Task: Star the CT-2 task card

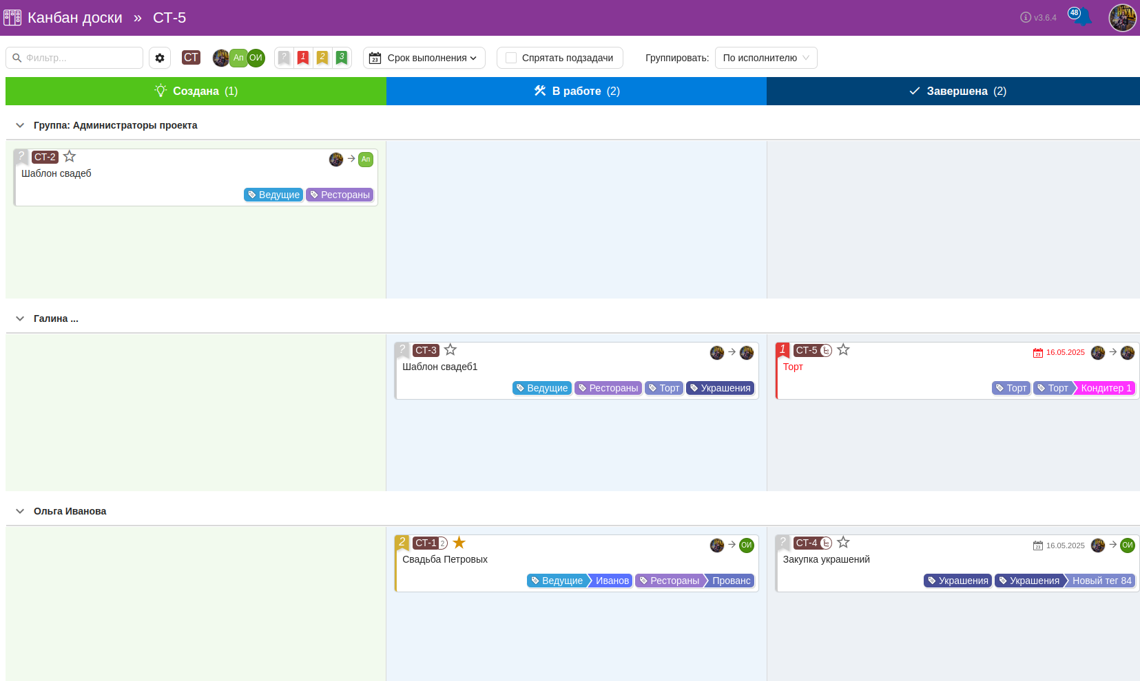Action: coord(70,157)
